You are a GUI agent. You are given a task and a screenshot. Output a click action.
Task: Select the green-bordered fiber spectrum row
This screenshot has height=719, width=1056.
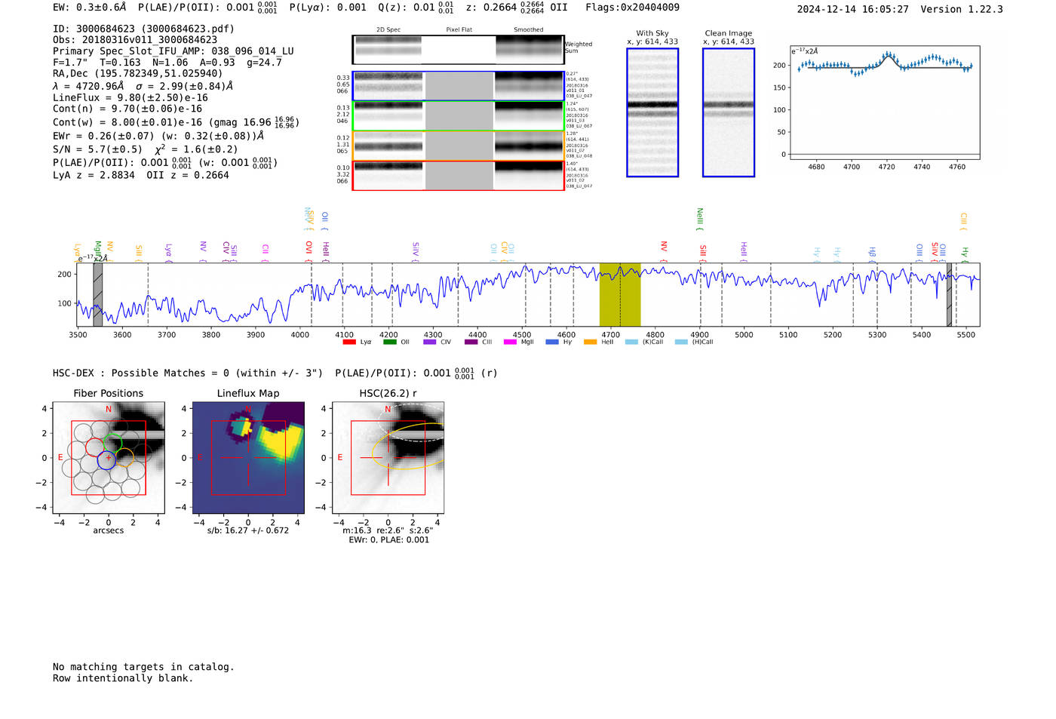pos(458,116)
